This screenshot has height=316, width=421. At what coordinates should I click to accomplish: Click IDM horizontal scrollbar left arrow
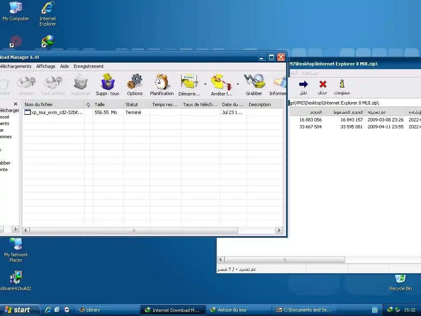tap(26, 230)
